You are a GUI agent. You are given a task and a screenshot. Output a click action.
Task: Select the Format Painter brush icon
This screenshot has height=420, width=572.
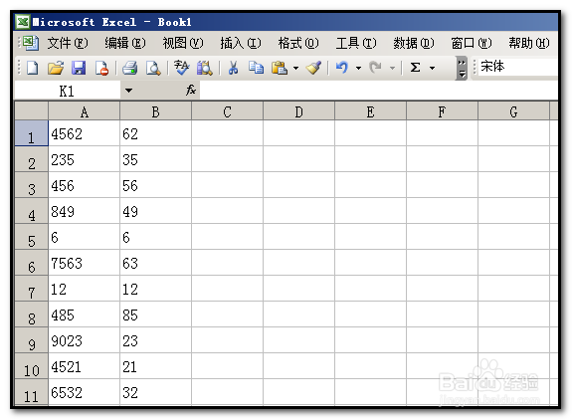click(313, 68)
